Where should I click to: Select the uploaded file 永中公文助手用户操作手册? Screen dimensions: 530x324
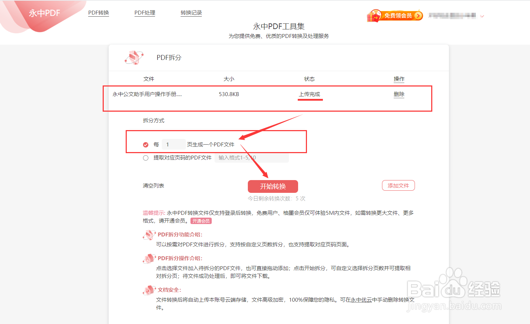(x=147, y=94)
